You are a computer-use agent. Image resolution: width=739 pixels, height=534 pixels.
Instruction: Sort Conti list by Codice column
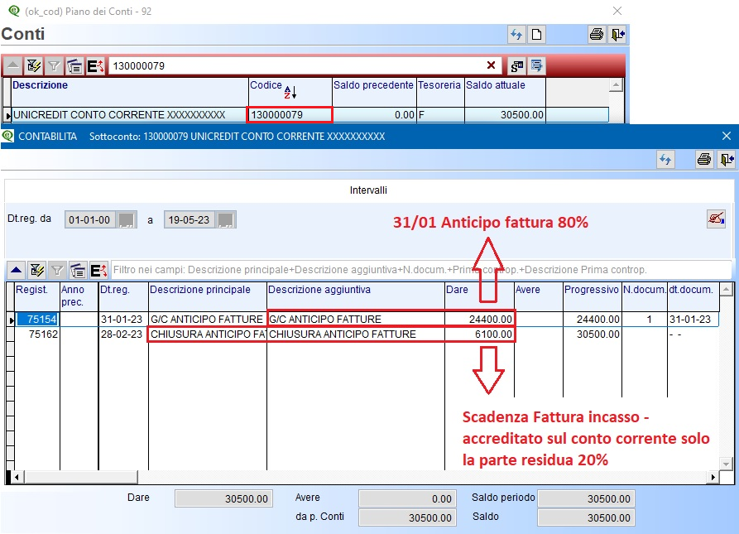(x=290, y=91)
